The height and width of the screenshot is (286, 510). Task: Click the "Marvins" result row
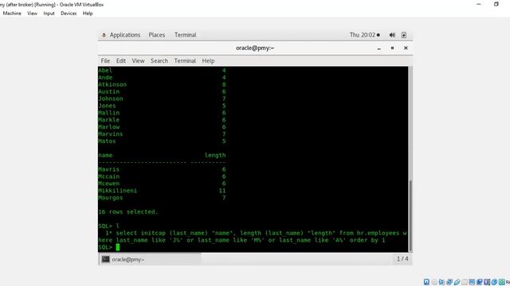click(x=162, y=134)
